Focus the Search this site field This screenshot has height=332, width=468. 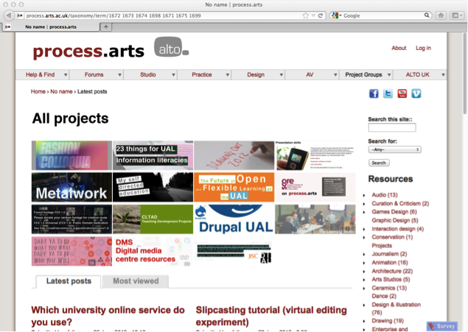392,127
